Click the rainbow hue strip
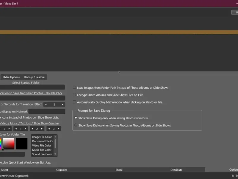Viewport: 238px width, 179px height. (1, 144)
